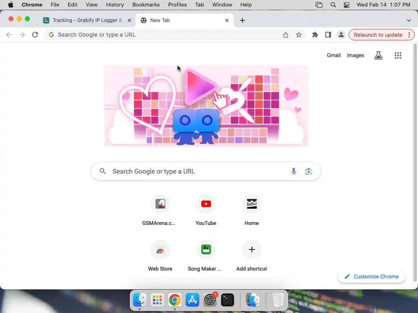Open the Images link
Image resolution: width=418 pixels, height=313 pixels.
(x=356, y=55)
